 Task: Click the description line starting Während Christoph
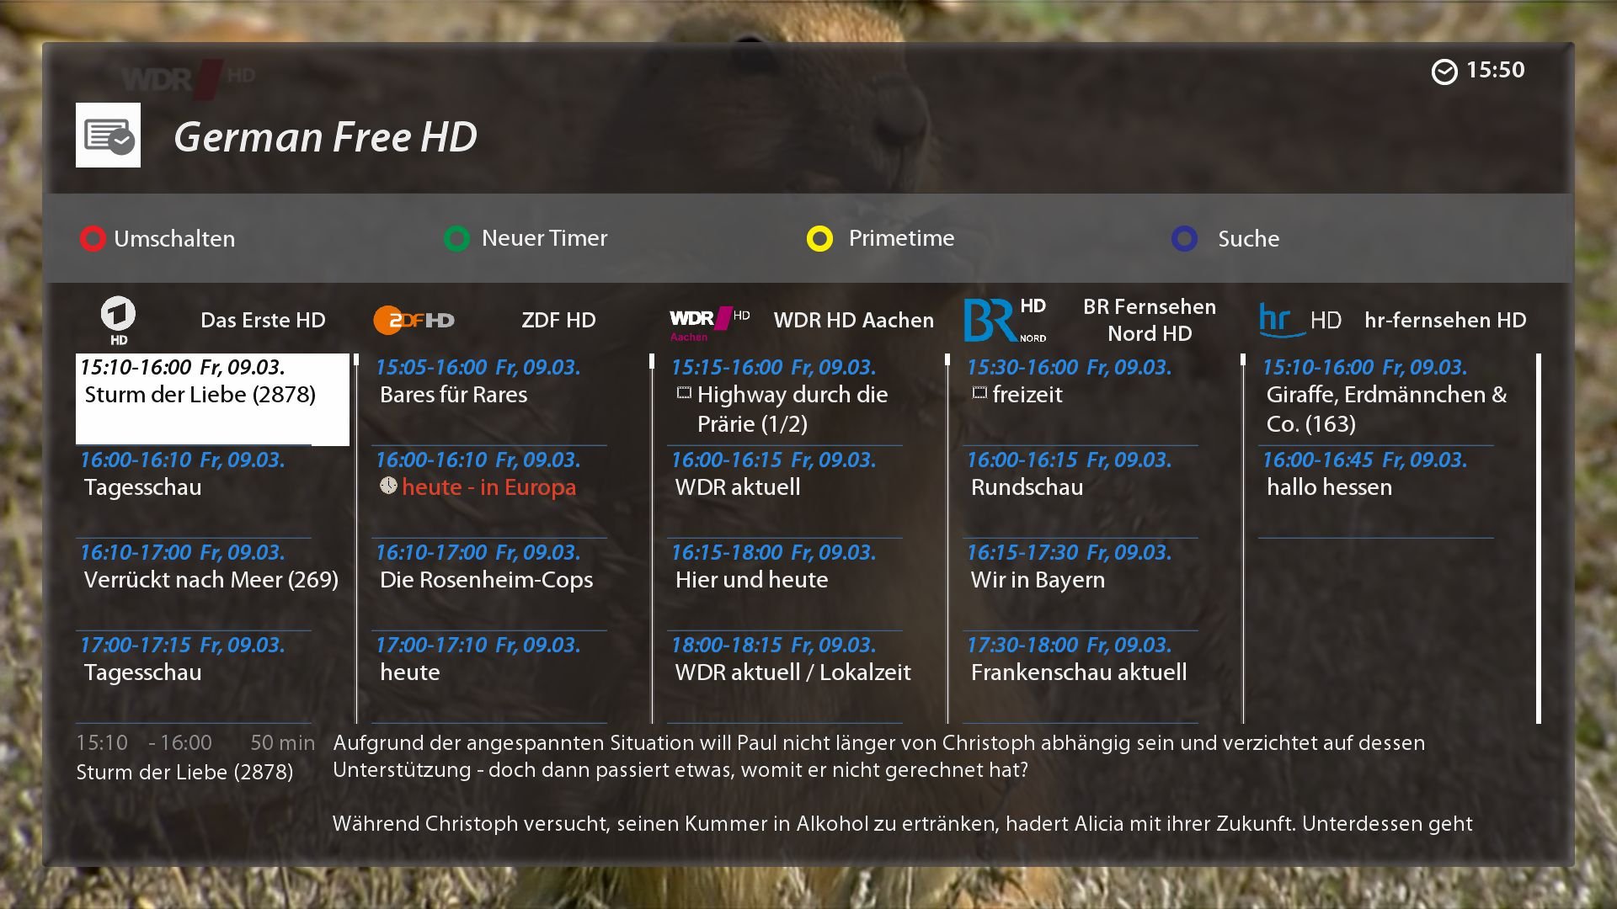click(x=902, y=824)
